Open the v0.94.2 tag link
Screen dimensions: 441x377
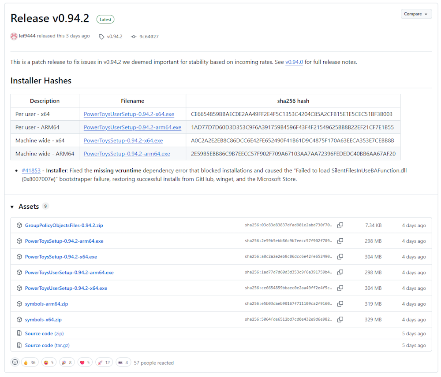[115, 37]
